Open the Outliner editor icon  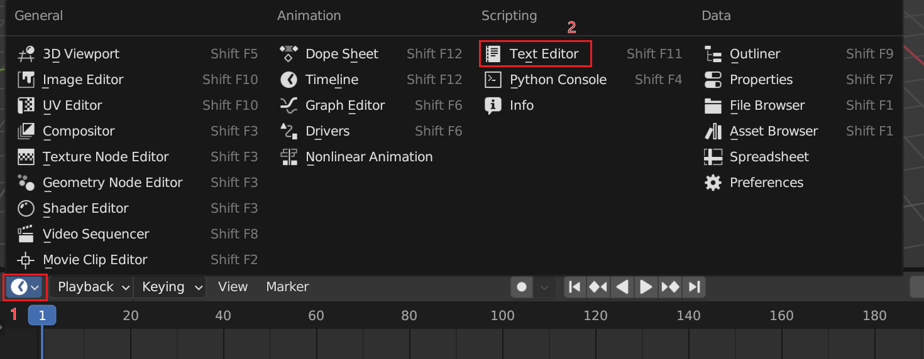[x=713, y=54]
